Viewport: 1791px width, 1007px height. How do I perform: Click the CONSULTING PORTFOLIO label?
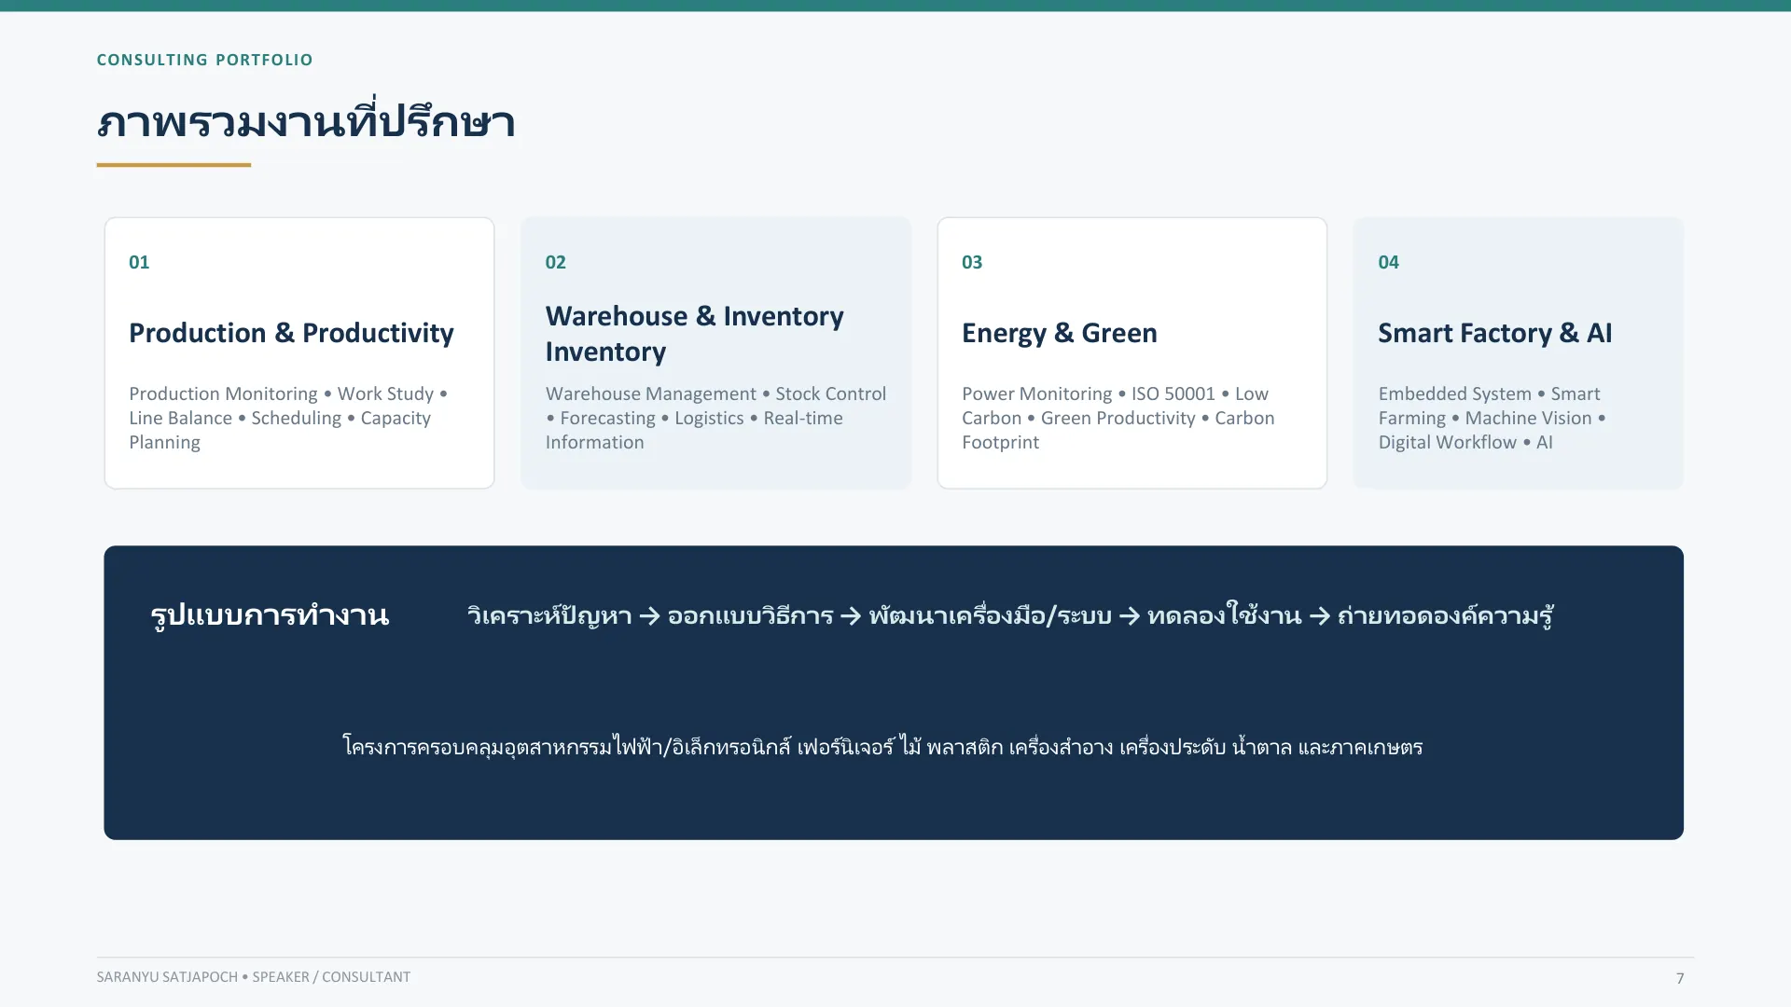204,60
